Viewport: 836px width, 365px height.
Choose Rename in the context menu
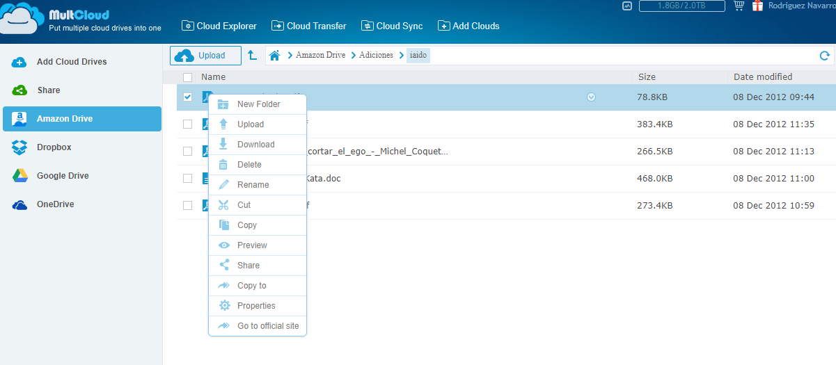(x=258, y=185)
